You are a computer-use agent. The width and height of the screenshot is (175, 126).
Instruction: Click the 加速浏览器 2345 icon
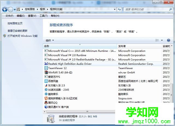tap(46, 90)
